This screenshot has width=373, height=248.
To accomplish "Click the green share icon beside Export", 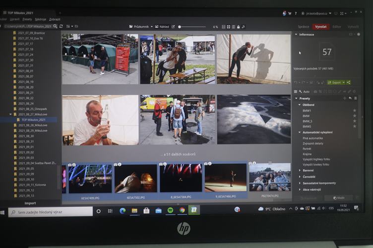I will click(349, 82).
